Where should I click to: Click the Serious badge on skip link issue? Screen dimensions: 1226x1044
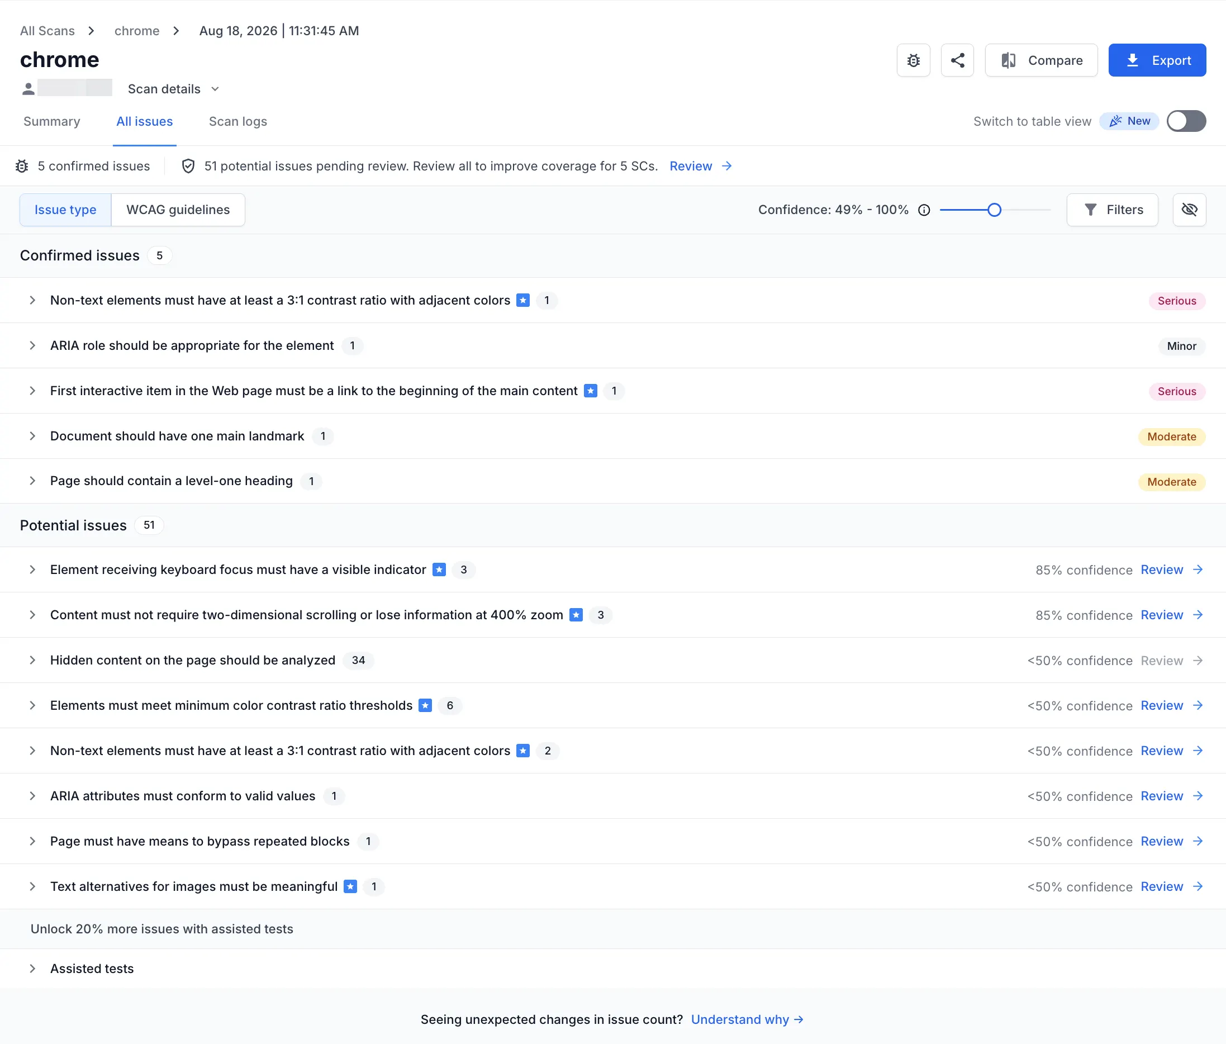tap(1177, 392)
